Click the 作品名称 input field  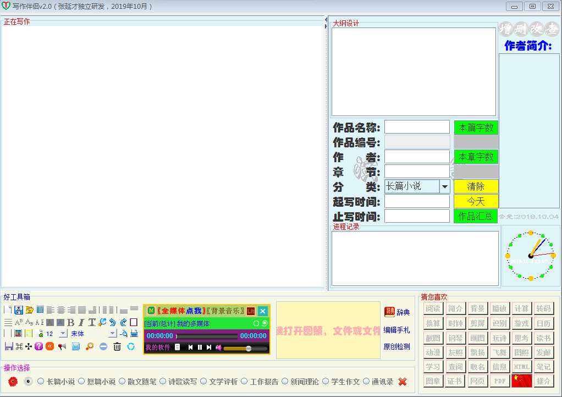417,128
